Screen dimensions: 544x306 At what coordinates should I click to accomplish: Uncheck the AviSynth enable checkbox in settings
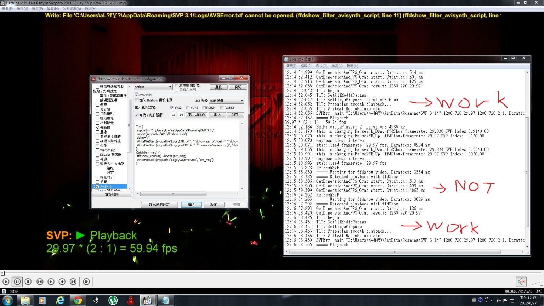pos(137,95)
